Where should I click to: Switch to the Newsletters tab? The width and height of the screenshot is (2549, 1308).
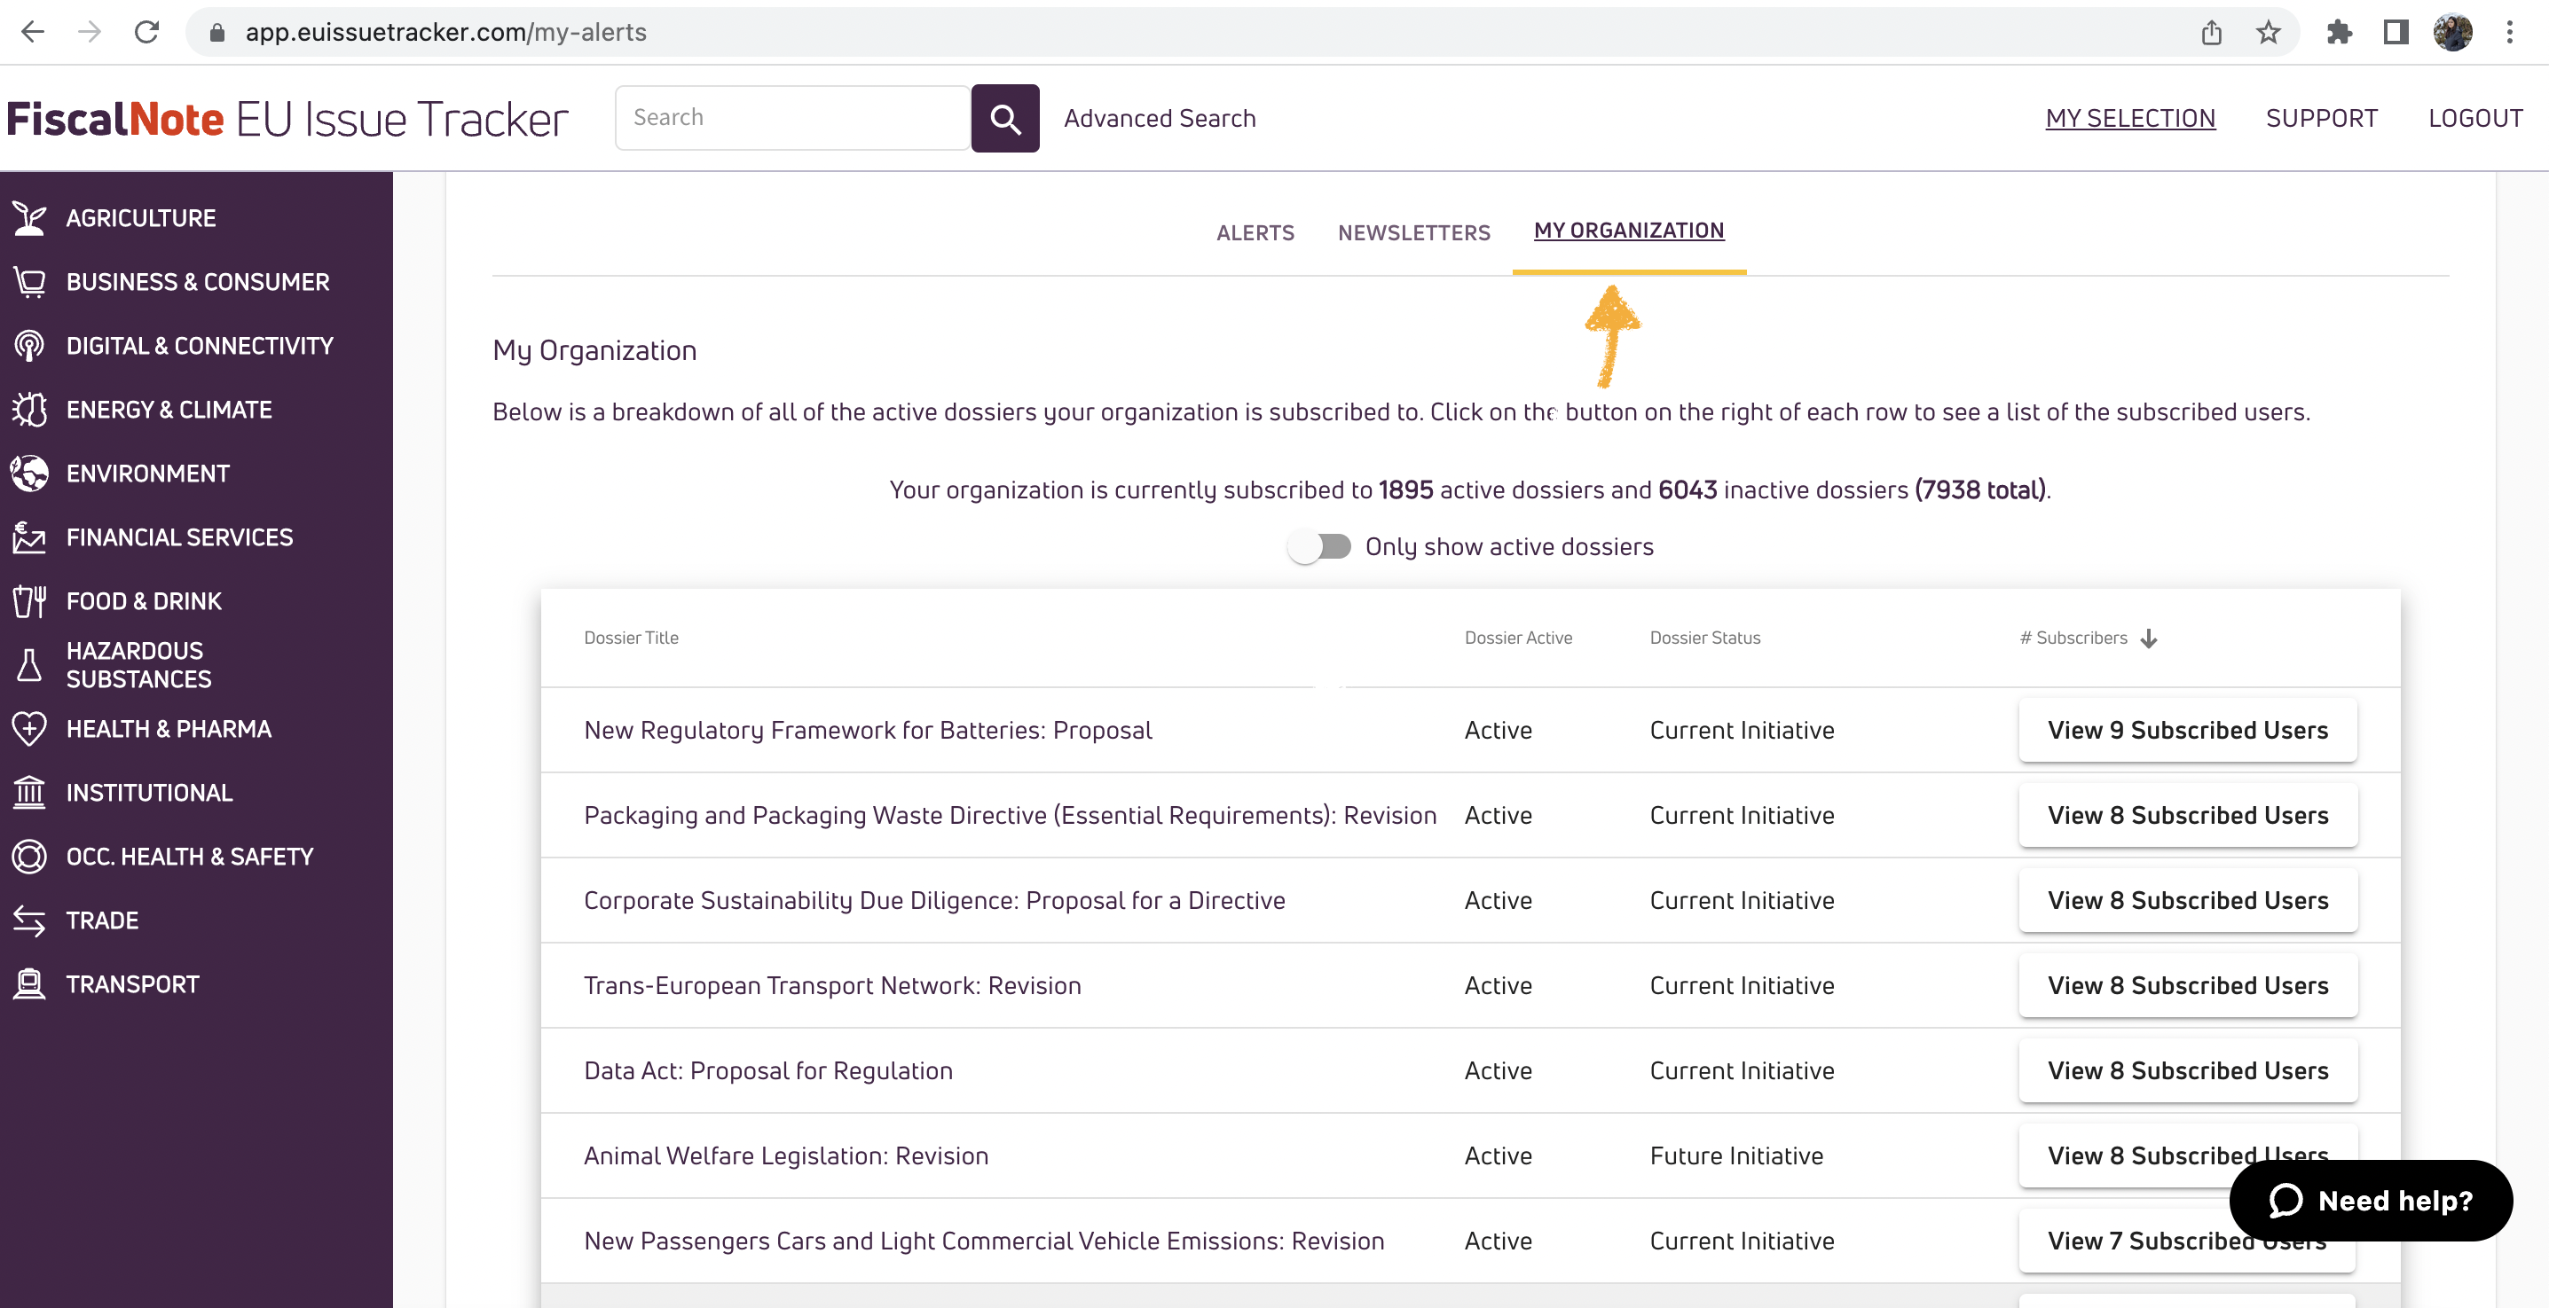pyautogui.click(x=1414, y=232)
